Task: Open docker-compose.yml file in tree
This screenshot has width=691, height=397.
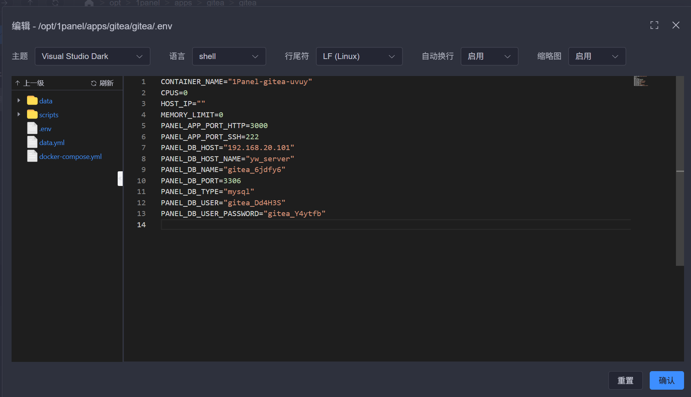Action: (x=70, y=157)
